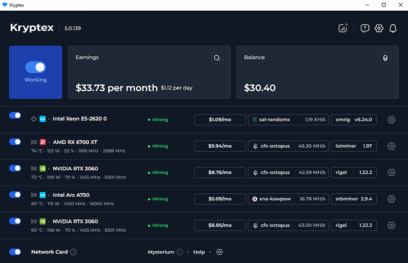The image size is (408, 263).
Task: Click the $8.76/mo earnings button
Action: click(220, 172)
